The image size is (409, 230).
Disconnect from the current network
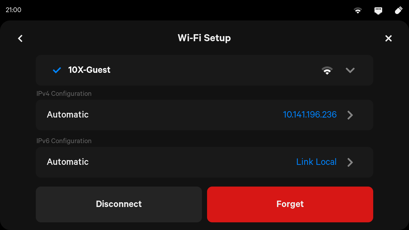tap(119, 204)
